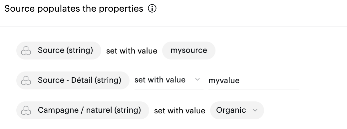Open the info tooltip beside the heading
Screen dimensions: 347x129
coord(152,9)
